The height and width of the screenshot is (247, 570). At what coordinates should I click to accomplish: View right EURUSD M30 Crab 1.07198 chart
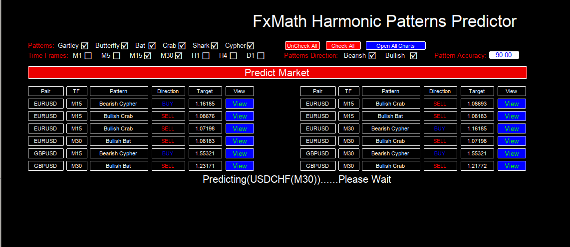tap(512, 141)
